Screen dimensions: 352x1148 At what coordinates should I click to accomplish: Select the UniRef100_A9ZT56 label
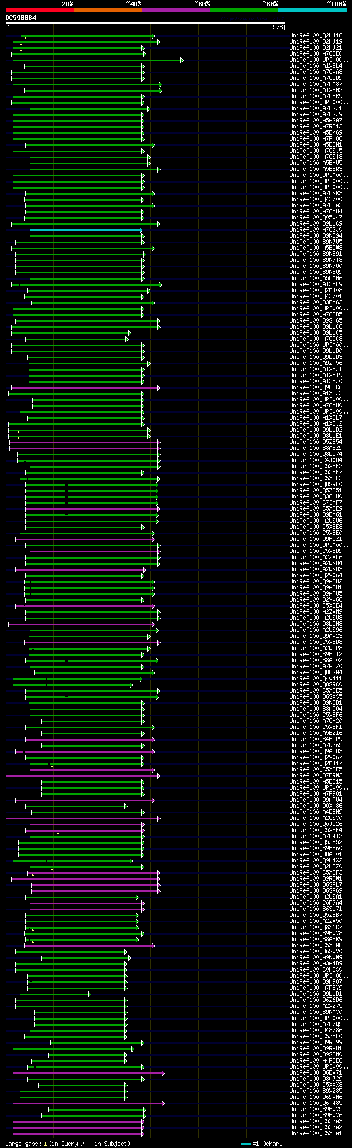tap(316, 363)
